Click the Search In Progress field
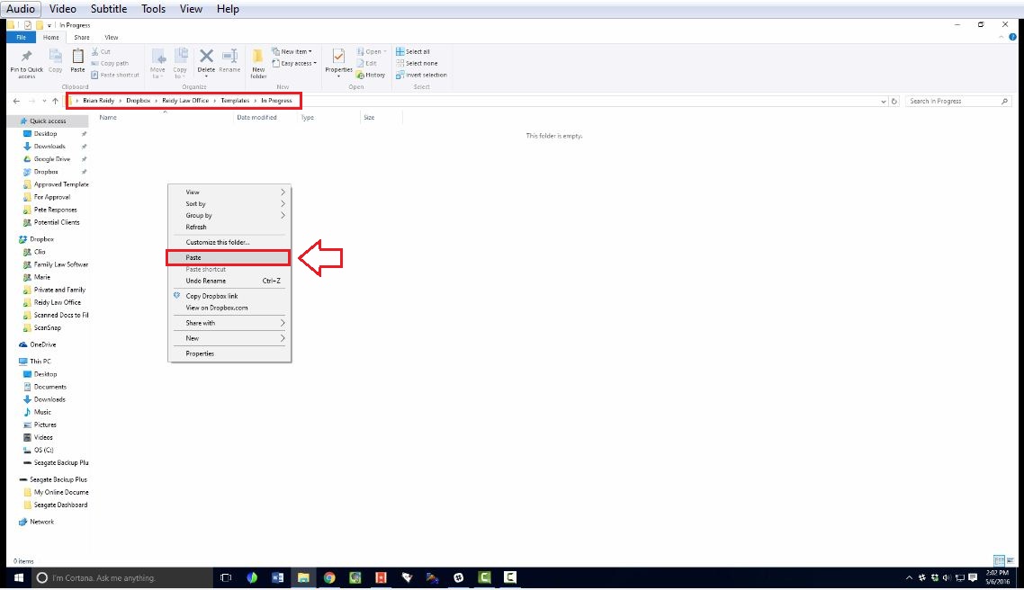Image resolution: width=1024 pixels, height=590 pixels. pos(954,102)
